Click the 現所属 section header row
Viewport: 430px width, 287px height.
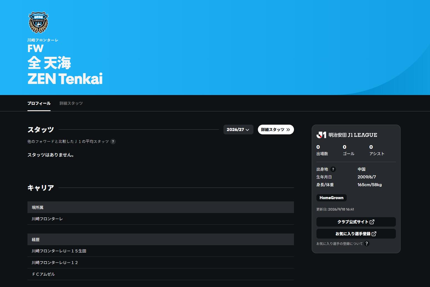[x=160, y=207]
